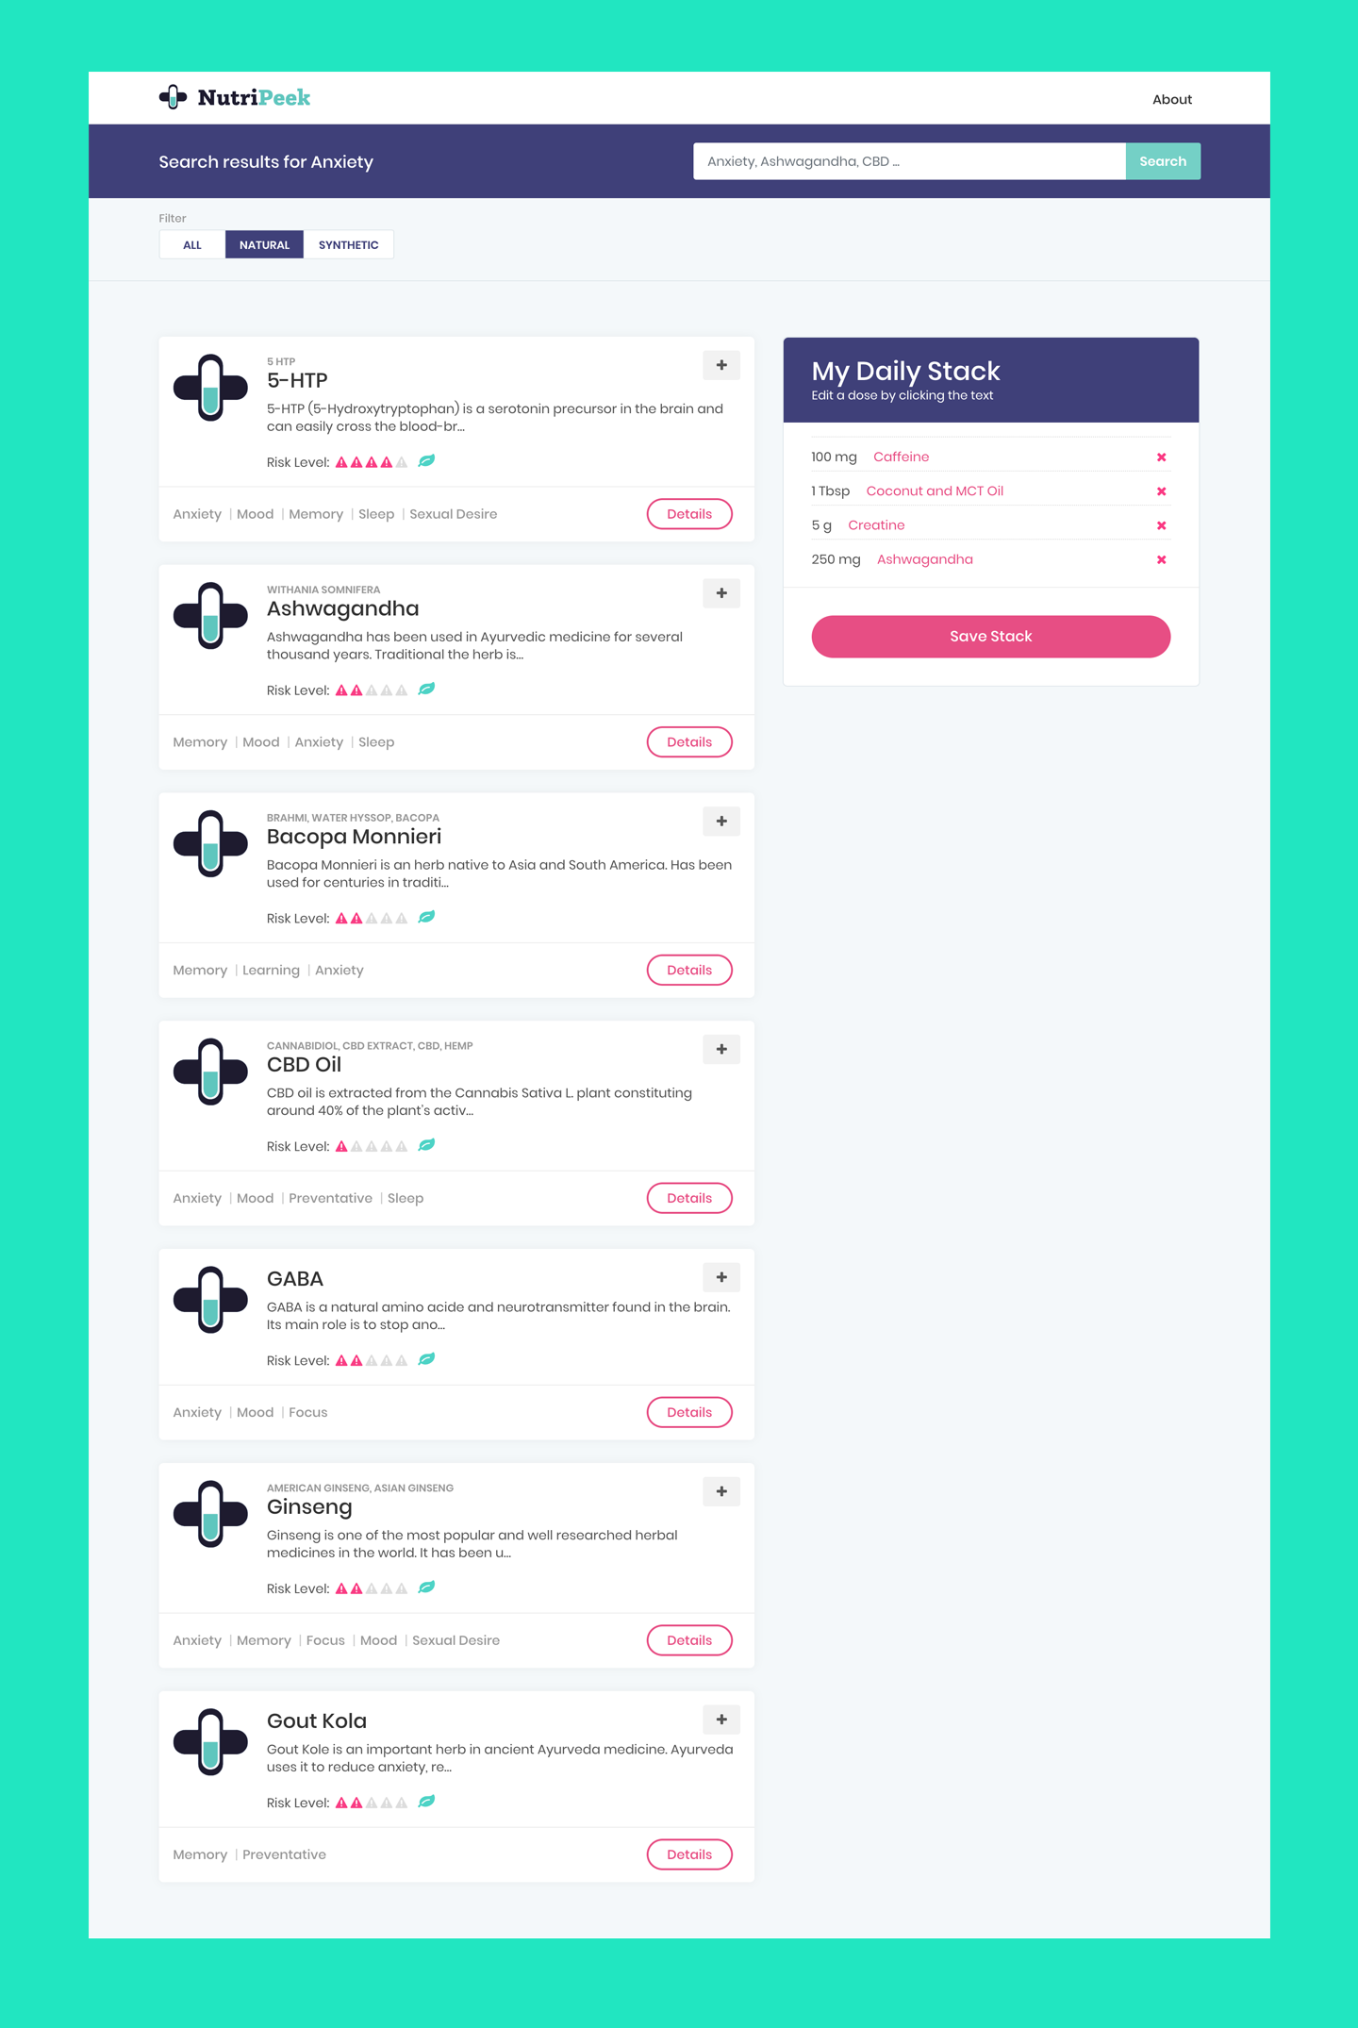The image size is (1358, 2028).
Task: Click the NutriPeek logo icon
Action: point(173,97)
